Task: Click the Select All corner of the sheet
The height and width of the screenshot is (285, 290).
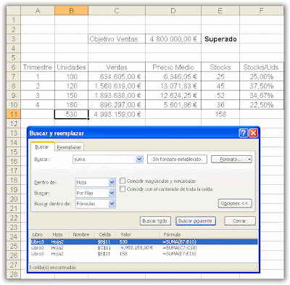Action: 14,11
